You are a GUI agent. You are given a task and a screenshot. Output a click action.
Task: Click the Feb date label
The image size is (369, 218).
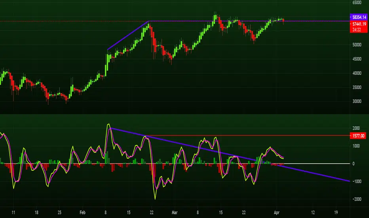point(82,212)
